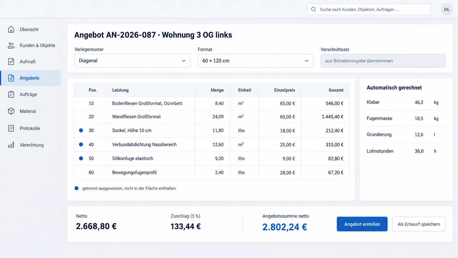This screenshot has width=458, height=258.
Task: Show the Protokolle page
Action: [30, 128]
